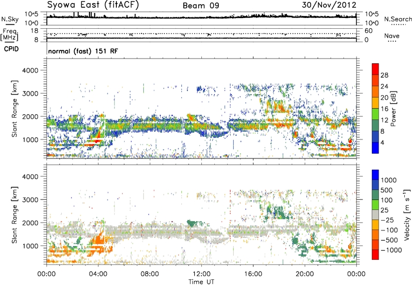Click the '10^5' label beside N.Sky
Screen dimensions: 412x285
(x=31, y=14)
